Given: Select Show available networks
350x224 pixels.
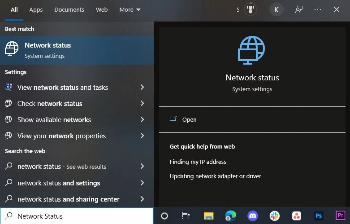Looking at the screenshot, I should (x=77, y=119).
